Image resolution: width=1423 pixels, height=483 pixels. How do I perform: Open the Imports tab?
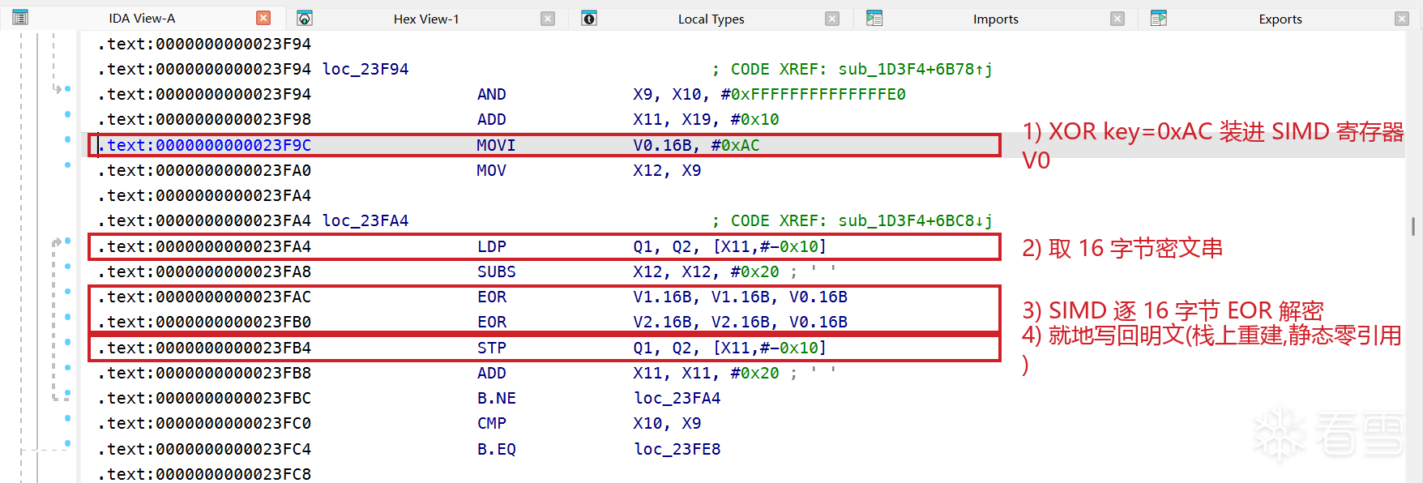point(996,19)
